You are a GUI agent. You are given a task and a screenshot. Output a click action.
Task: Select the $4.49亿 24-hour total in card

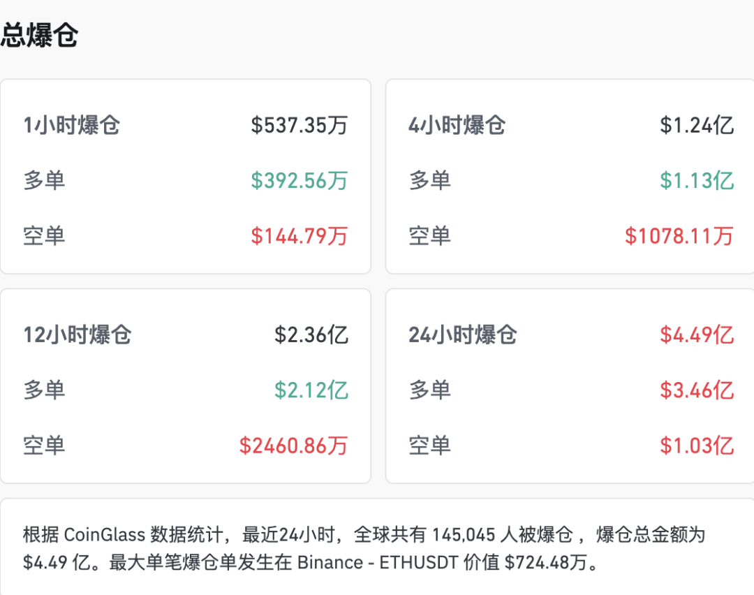pyautogui.click(x=697, y=335)
